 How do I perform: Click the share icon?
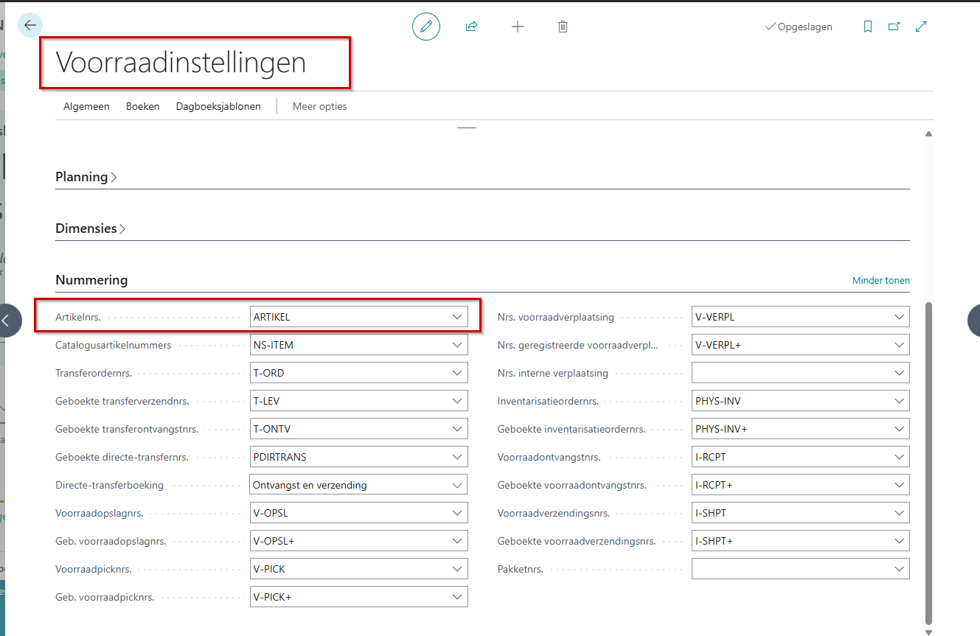click(471, 27)
